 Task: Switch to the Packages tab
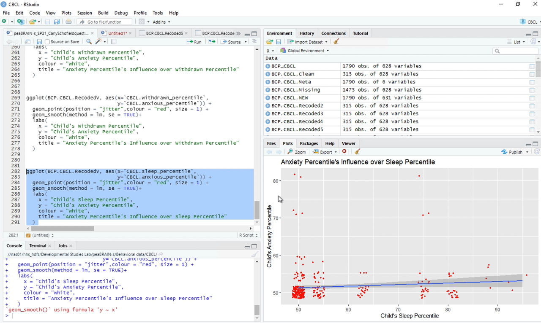(x=309, y=143)
